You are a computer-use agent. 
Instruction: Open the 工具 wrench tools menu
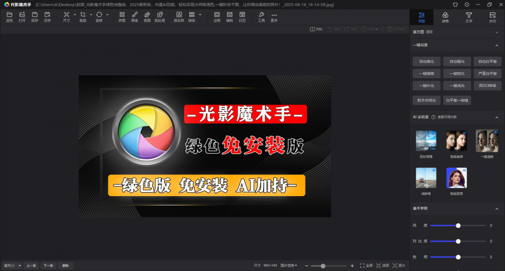tap(261, 17)
